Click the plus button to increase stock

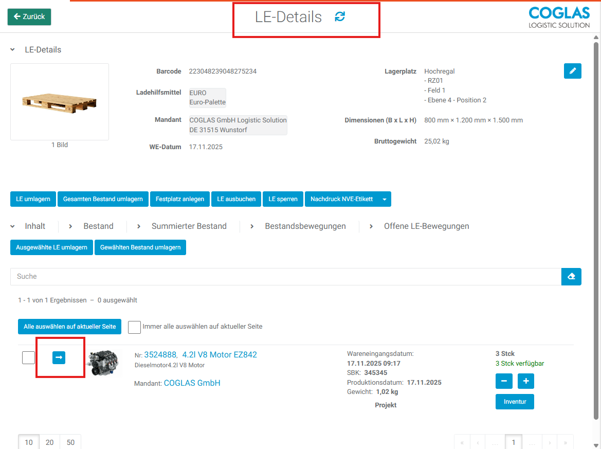(525, 381)
